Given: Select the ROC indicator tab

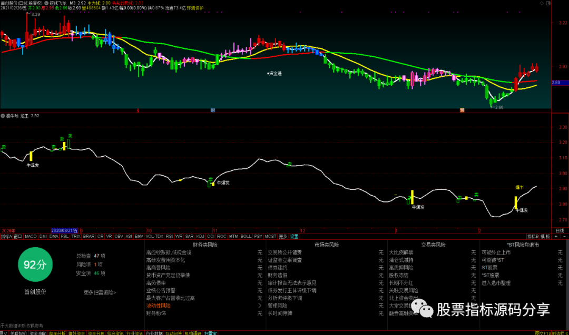Looking at the screenshot, I should [x=222, y=237].
